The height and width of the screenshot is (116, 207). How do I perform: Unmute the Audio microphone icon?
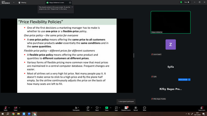point(5,108)
